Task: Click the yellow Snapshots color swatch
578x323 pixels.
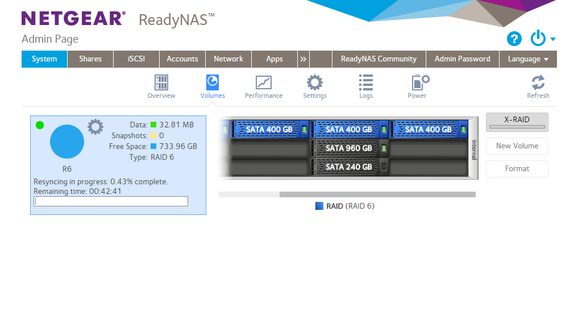Action: coord(153,136)
